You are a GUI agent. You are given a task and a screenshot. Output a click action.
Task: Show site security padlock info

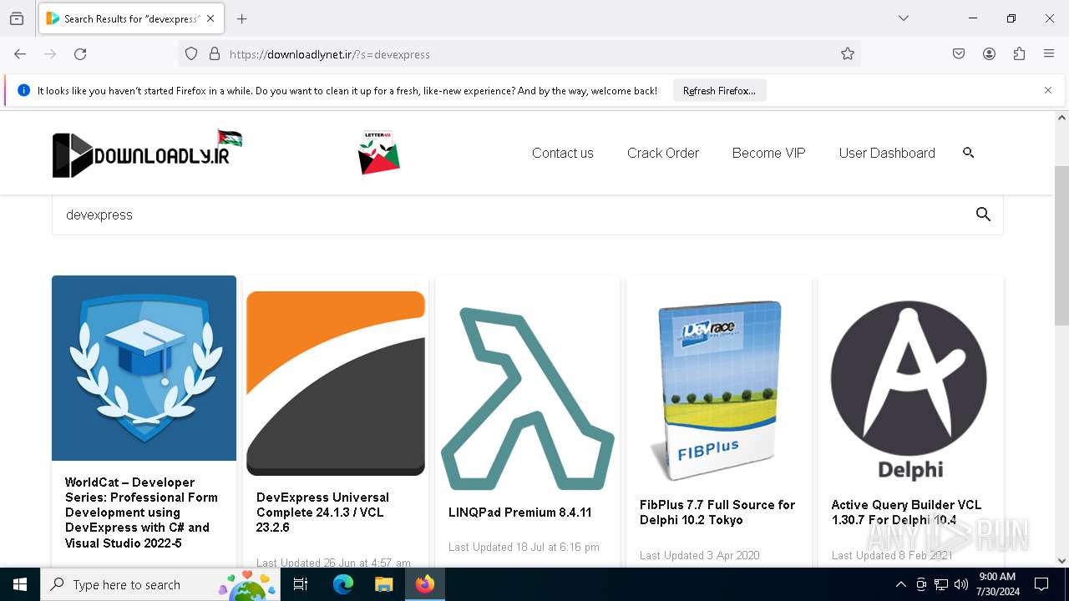[x=215, y=54]
